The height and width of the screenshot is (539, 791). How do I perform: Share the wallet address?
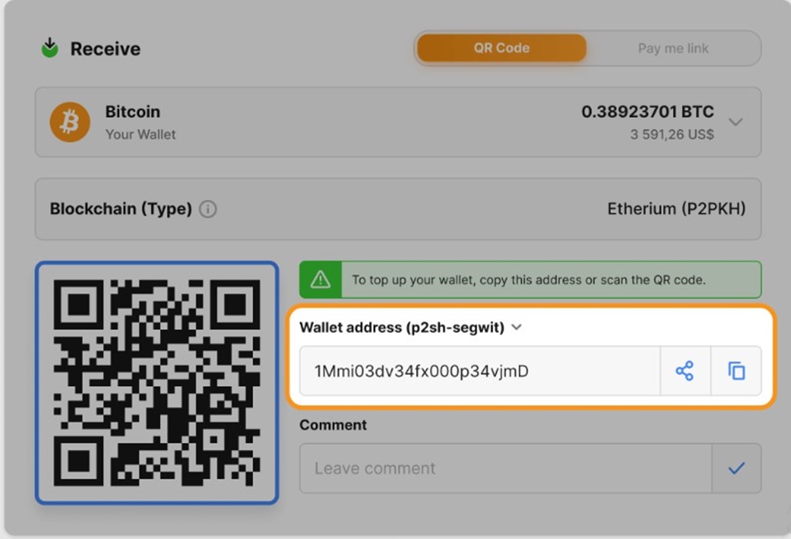click(685, 371)
